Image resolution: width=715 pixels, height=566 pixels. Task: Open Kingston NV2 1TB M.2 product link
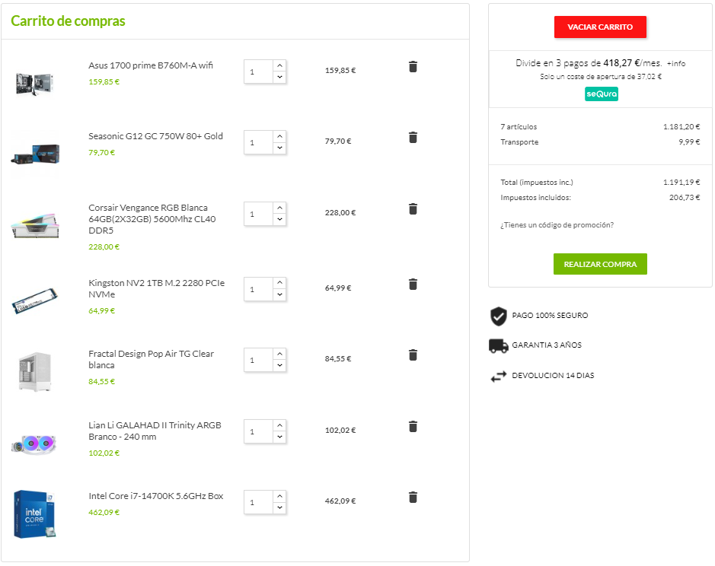tap(156, 288)
